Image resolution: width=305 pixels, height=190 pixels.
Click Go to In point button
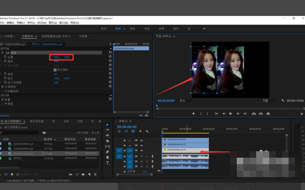pos(217,114)
